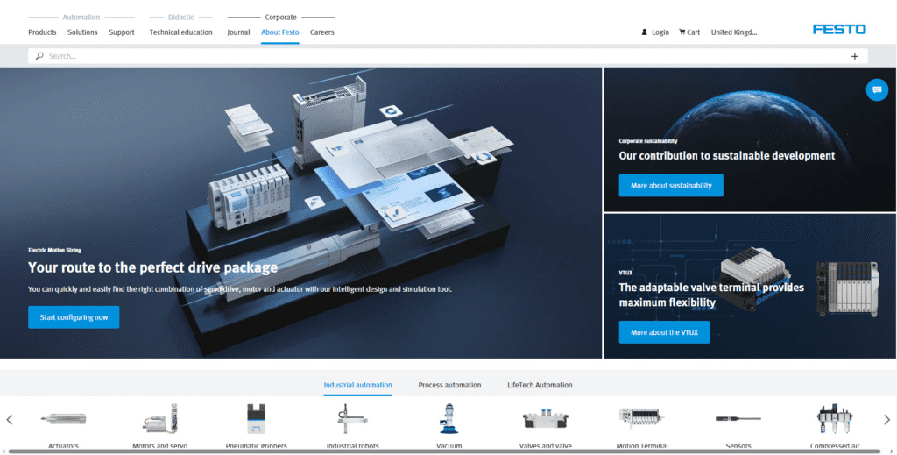Click the More about the VTUX button
897x455 pixels.
click(664, 332)
